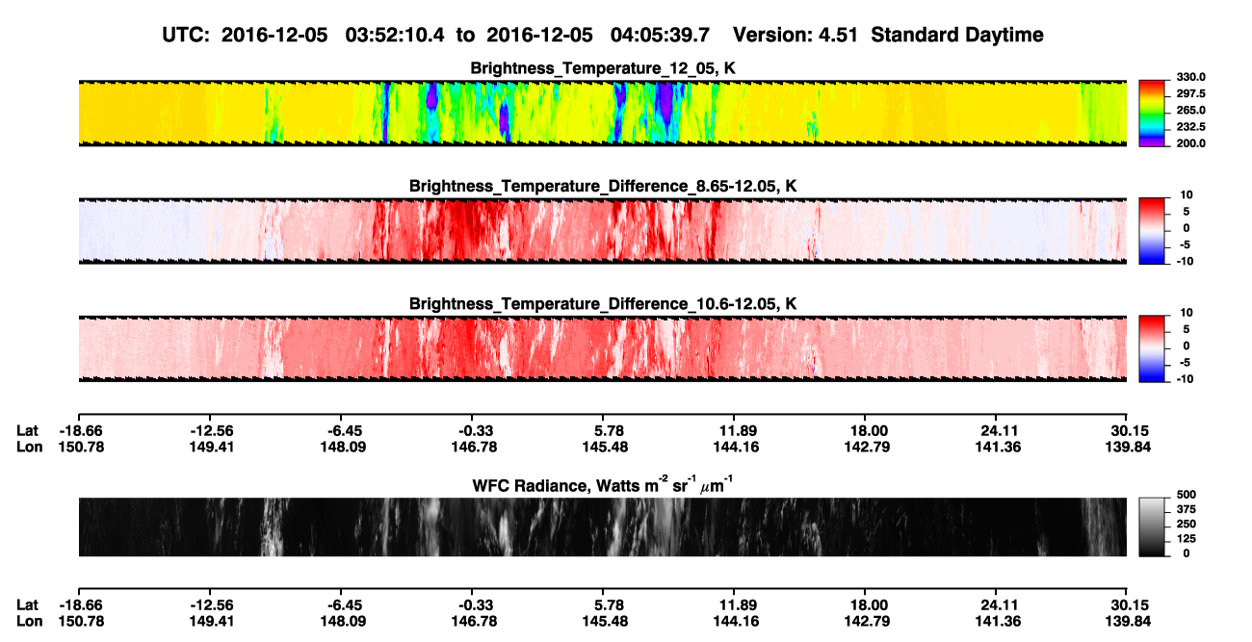Click longitude 145.48 on the axis above WFC panel
The height and width of the screenshot is (642, 1252).
(x=603, y=447)
